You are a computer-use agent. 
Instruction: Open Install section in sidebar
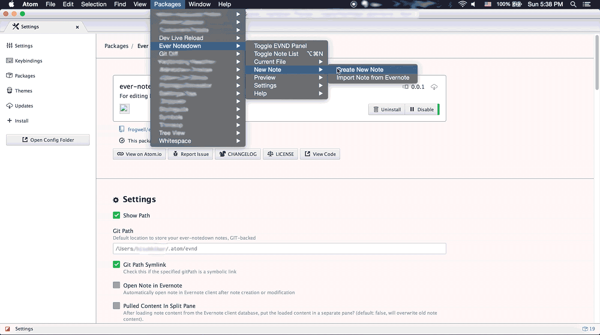click(x=18, y=121)
